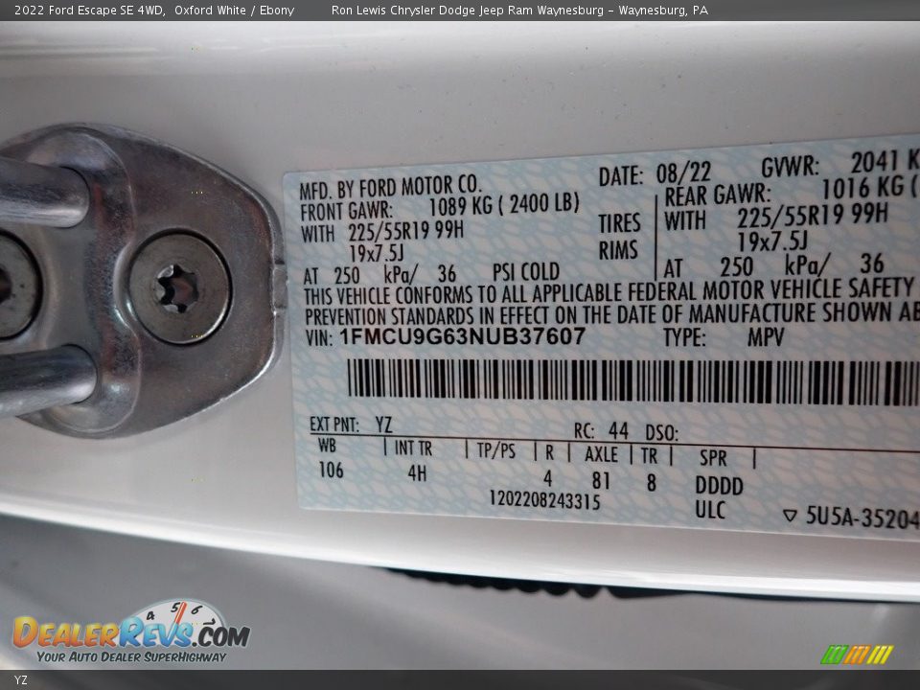The height and width of the screenshot is (690, 920).
Task: Click the 'FRONT GAWR:' label
Action: point(346,210)
